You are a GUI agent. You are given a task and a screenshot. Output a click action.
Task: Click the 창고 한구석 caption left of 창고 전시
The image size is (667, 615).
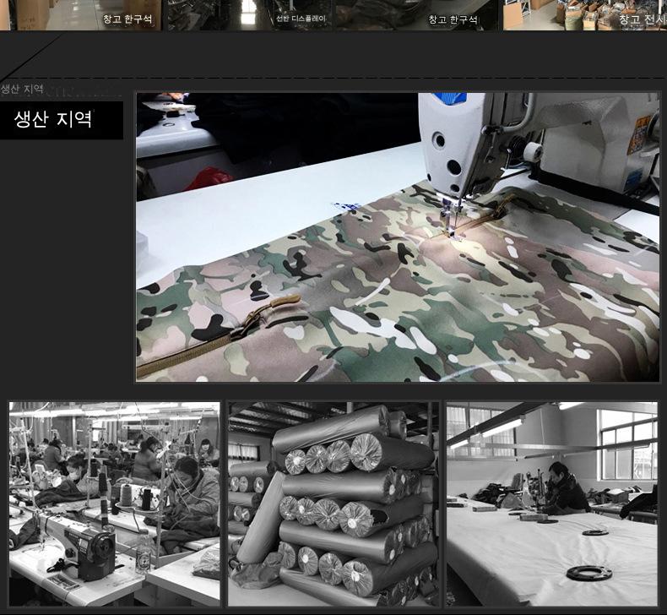coord(452,19)
